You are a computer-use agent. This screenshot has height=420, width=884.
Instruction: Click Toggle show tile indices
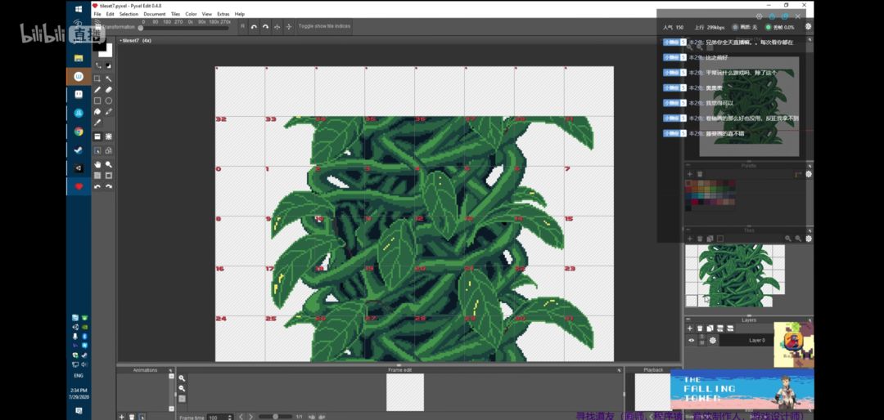click(324, 26)
